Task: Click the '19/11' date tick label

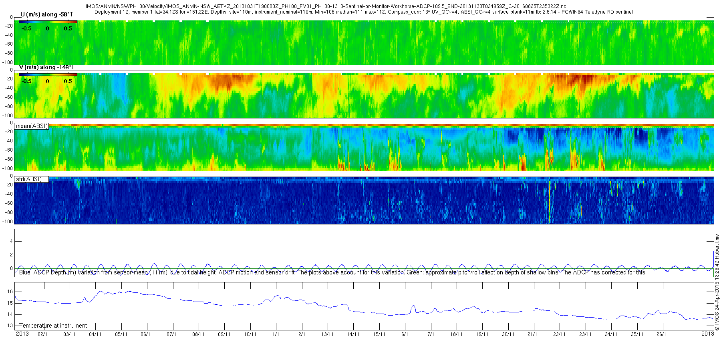Action: [x=482, y=334]
